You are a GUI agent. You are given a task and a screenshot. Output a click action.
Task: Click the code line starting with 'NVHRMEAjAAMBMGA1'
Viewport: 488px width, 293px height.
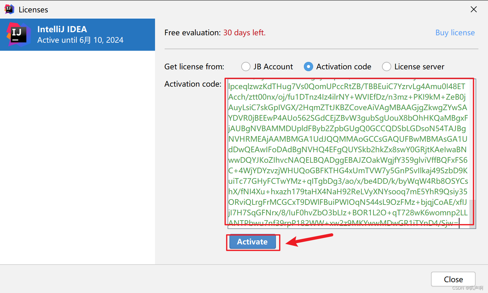pyautogui.click(x=348, y=139)
